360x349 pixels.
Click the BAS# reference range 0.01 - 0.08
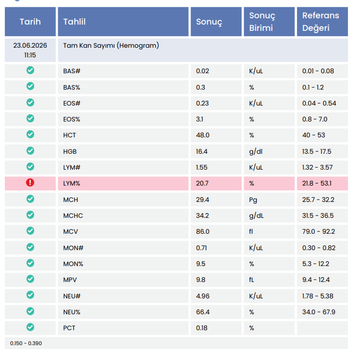coord(318,71)
